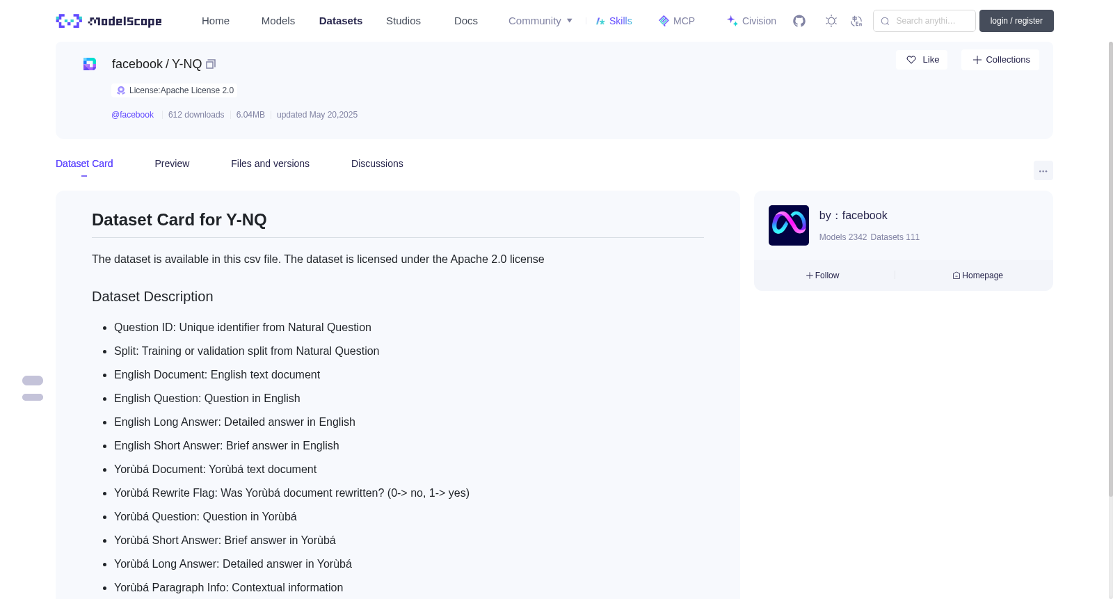The height and width of the screenshot is (599, 1113).
Task: Add dataset to Collections
Action: [1000, 60]
